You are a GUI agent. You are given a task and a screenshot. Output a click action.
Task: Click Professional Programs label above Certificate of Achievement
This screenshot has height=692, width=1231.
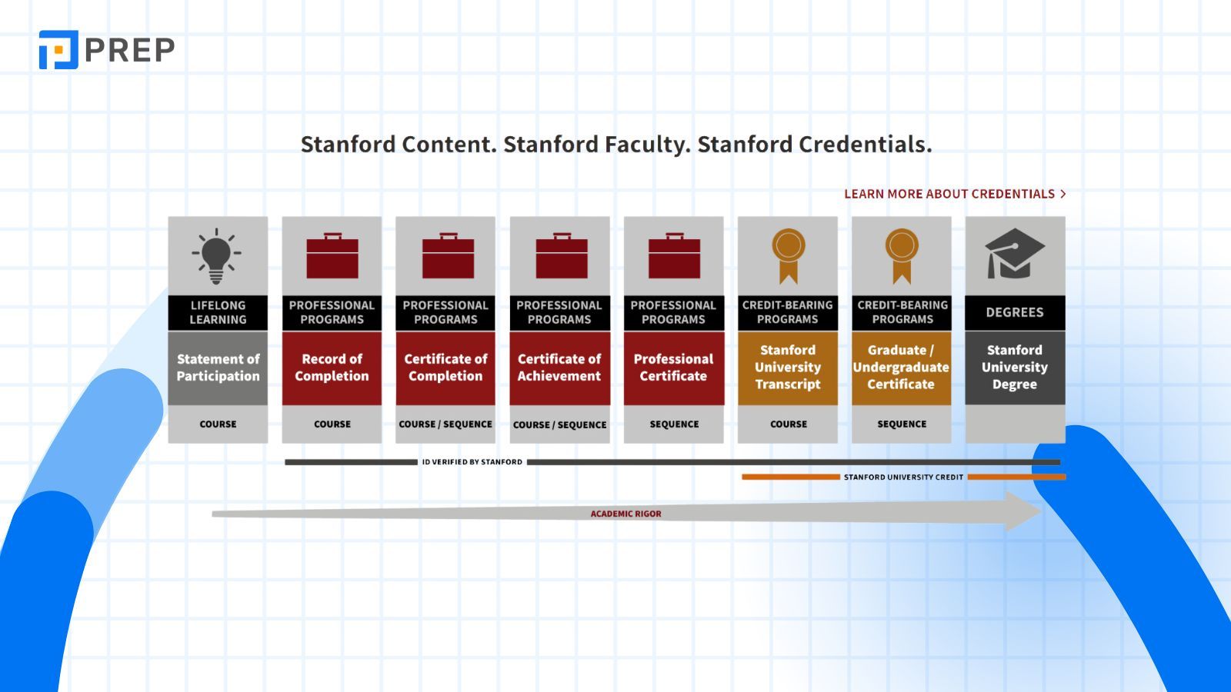pyautogui.click(x=559, y=312)
